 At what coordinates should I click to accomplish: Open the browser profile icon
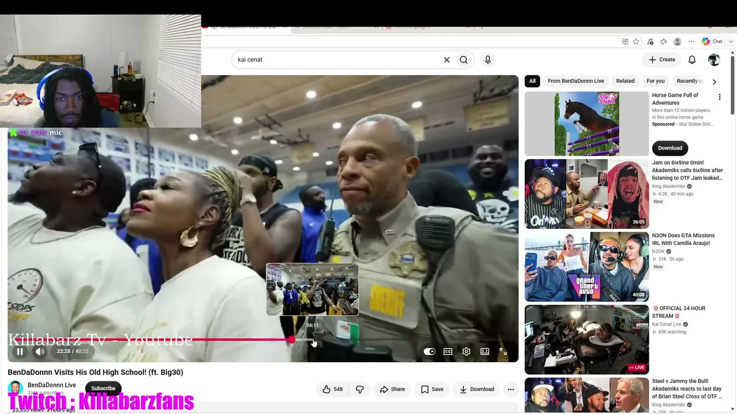(x=678, y=41)
